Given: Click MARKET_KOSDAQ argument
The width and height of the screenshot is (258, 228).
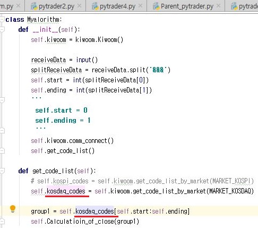Looking at the screenshot, I should tap(230, 191).
